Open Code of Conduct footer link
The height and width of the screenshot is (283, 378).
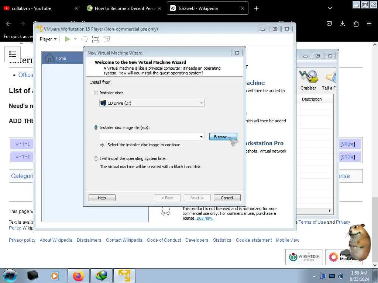click(x=164, y=240)
